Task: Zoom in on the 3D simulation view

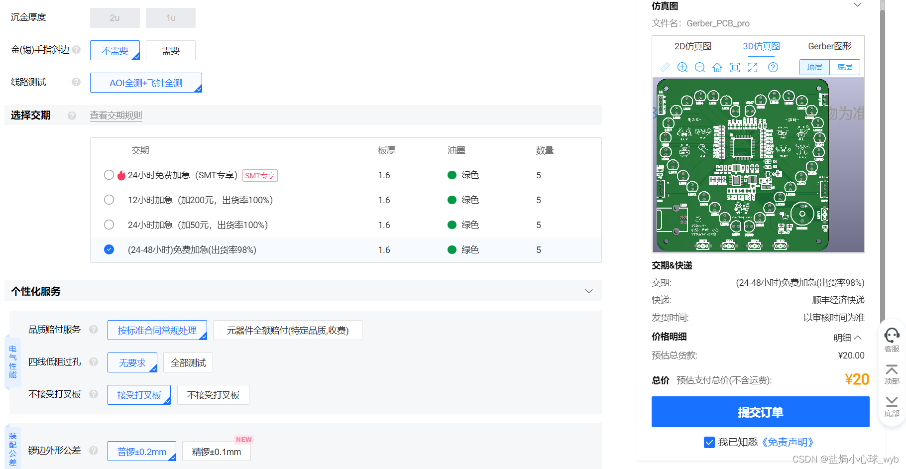Action: tap(682, 67)
